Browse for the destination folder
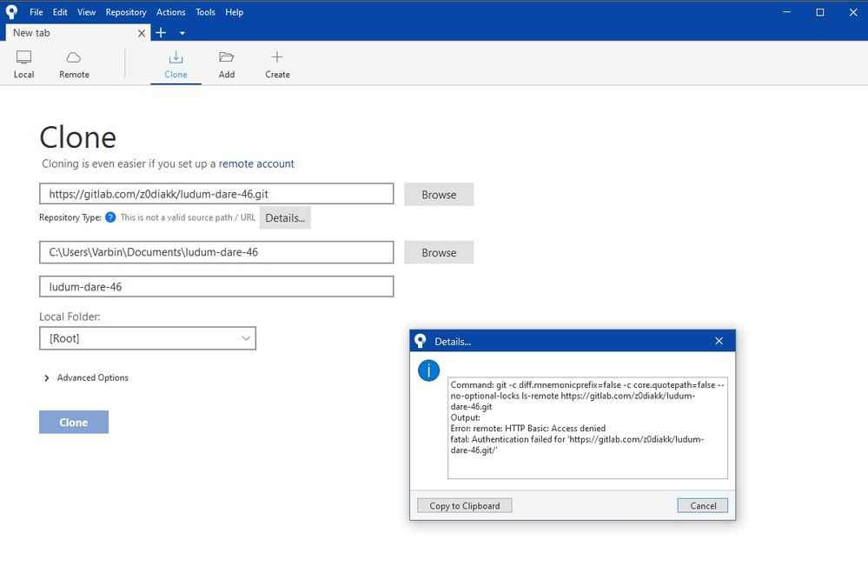This screenshot has height=580, width=868. 439,252
